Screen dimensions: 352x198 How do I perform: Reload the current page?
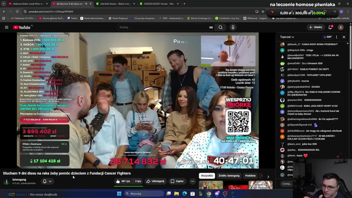coord(17,12)
